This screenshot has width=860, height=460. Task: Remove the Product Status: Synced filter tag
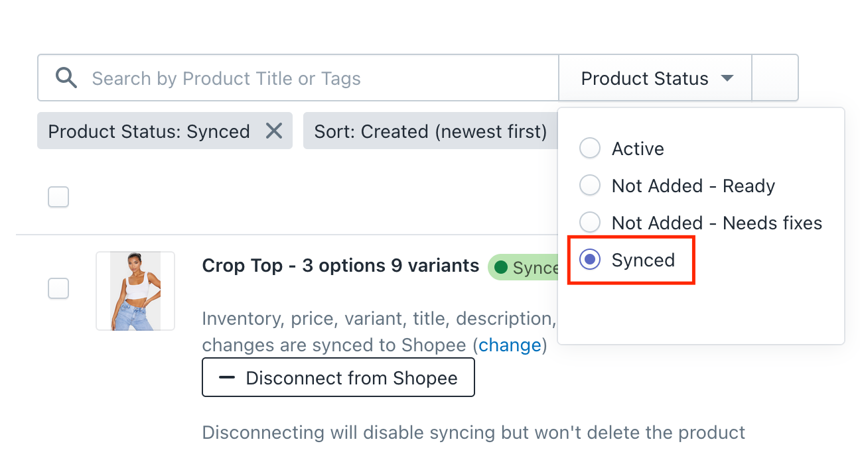(x=274, y=131)
